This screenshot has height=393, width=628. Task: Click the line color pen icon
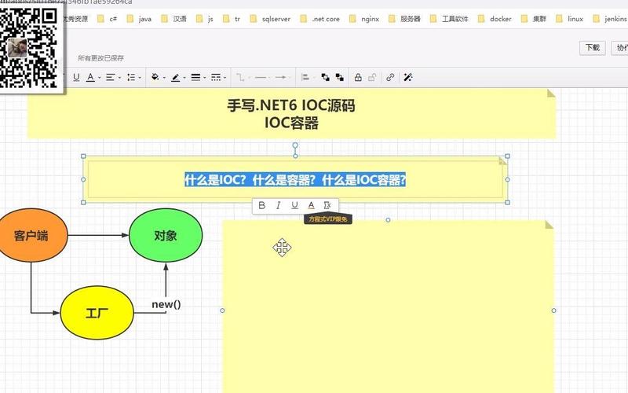tap(175, 77)
